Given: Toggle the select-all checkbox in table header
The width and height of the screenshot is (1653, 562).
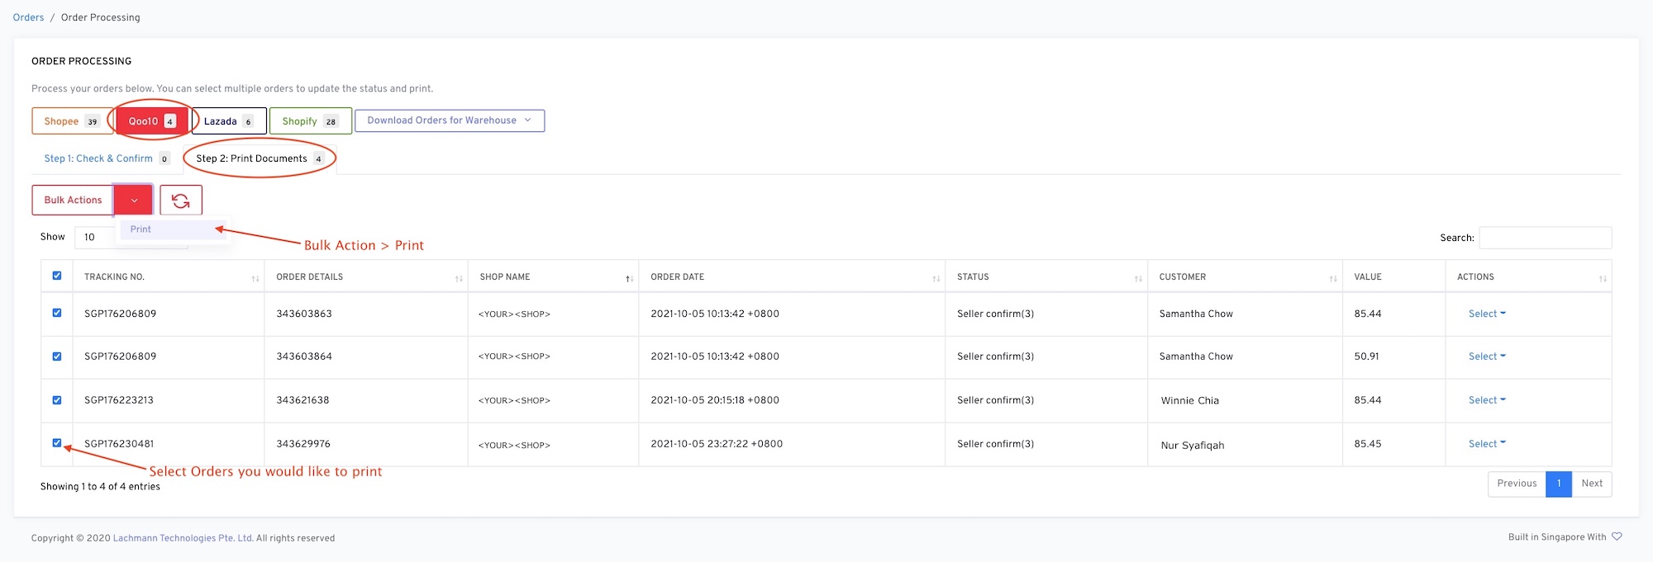Looking at the screenshot, I should tap(57, 276).
